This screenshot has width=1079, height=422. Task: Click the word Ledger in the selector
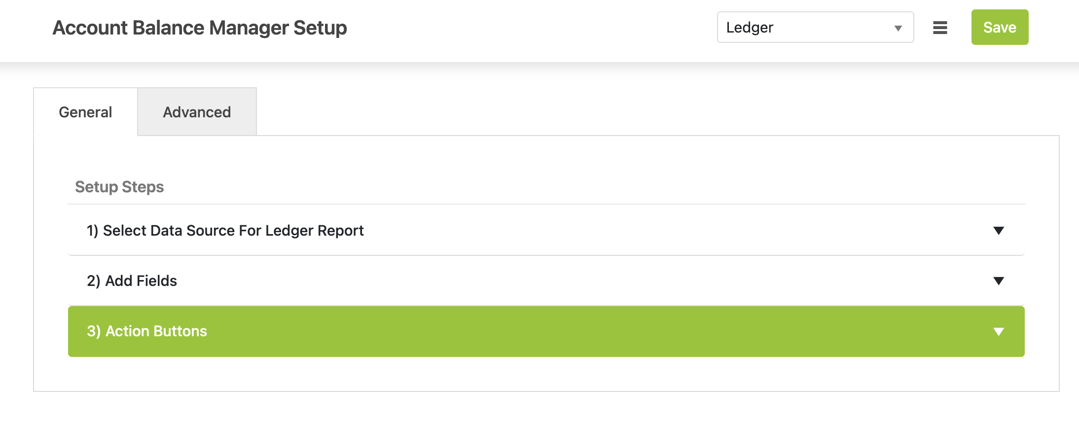point(750,28)
